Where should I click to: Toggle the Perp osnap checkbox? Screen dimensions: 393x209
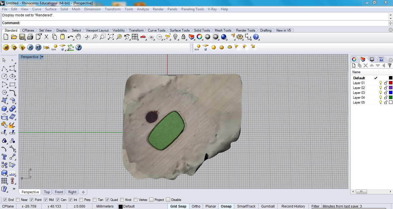click(x=81, y=200)
